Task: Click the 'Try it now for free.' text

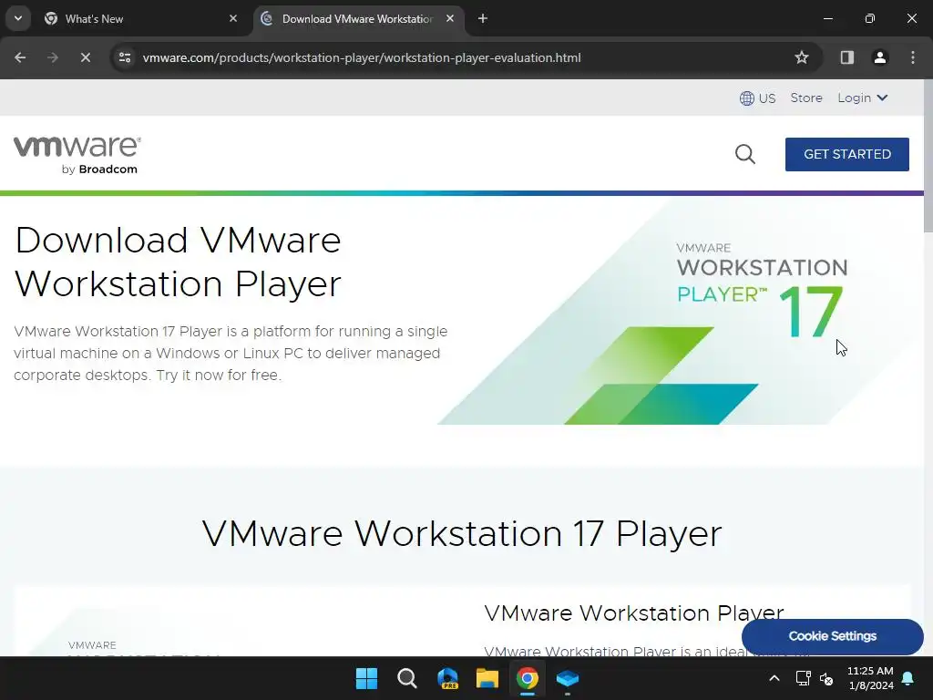Action: pyautogui.click(x=219, y=376)
